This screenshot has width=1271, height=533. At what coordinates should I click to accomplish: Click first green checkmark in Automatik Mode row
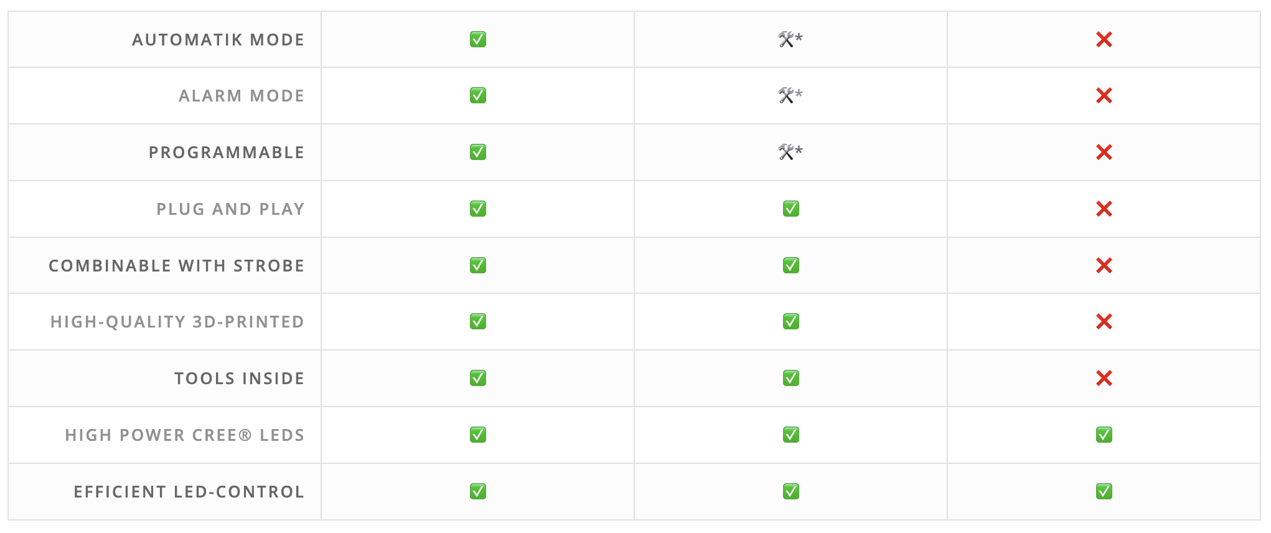point(478,39)
